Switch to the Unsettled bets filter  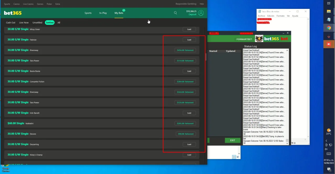pyautogui.click(x=37, y=23)
